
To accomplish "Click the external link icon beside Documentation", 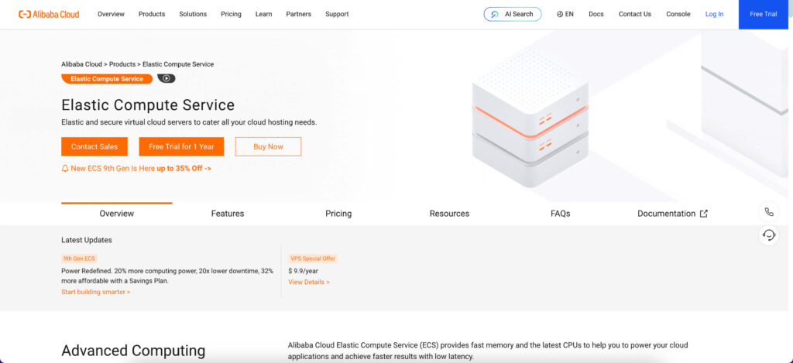I will point(703,214).
